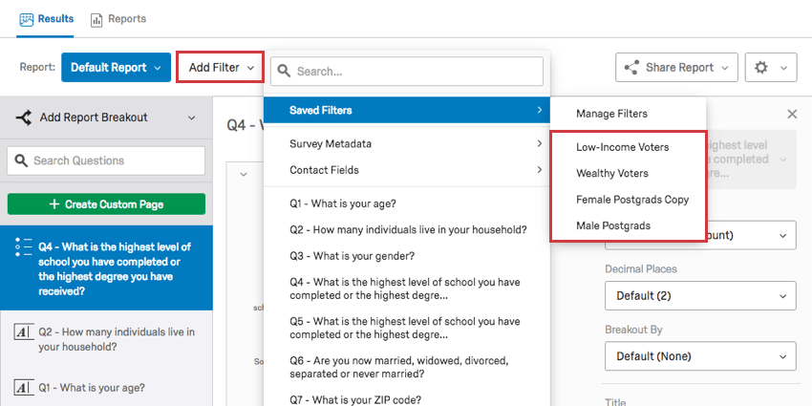Select the Low-Income Voters saved filter
812x406 pixels.
pyautogui.click(x=622, y=147)
